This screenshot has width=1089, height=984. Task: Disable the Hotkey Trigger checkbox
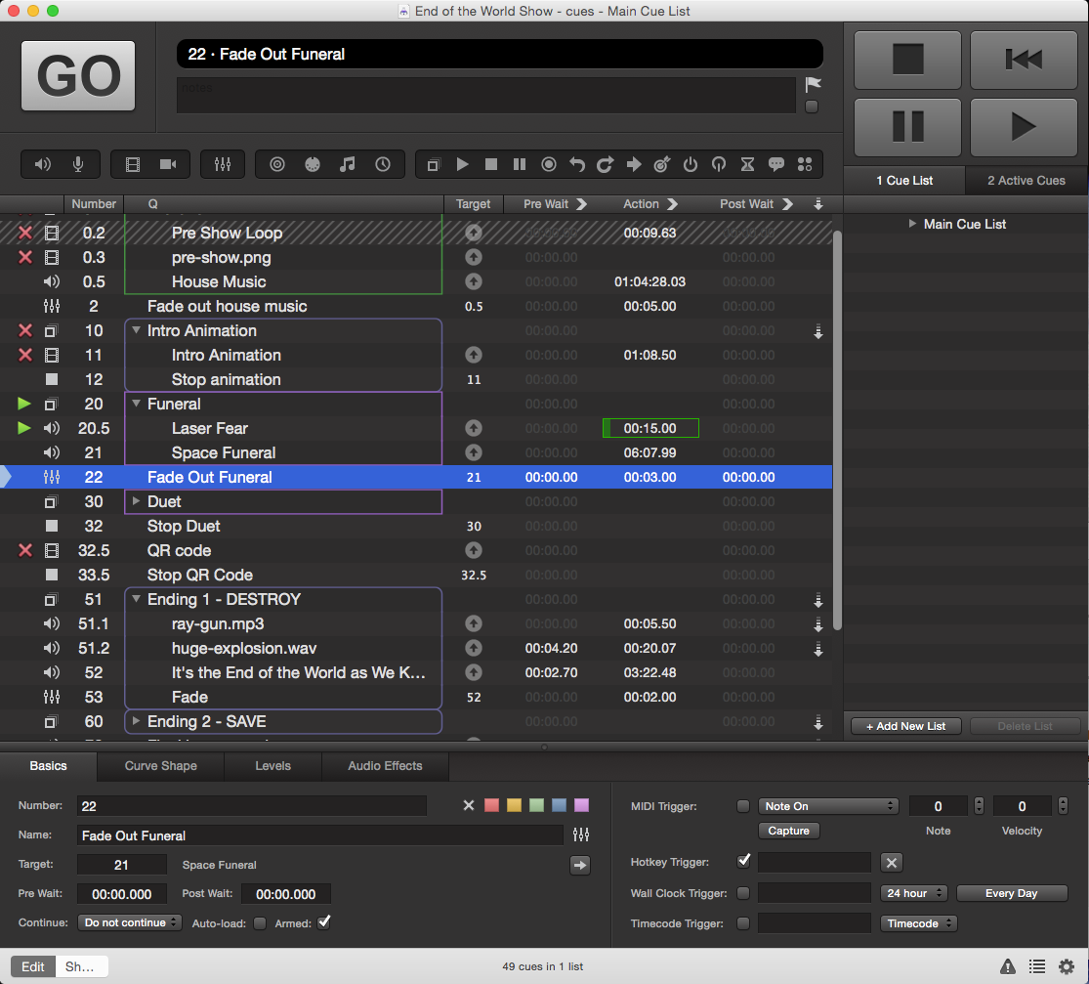pos(744,861)
